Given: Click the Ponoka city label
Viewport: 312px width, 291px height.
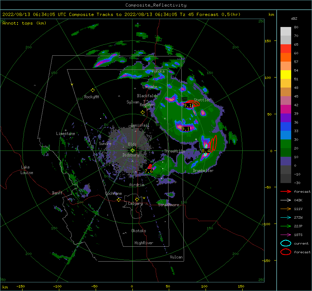Looking at the screenshot, I should 158,71.
